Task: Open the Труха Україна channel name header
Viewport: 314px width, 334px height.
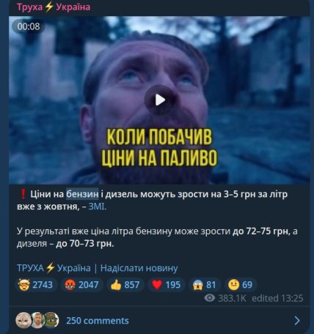Action: [54, 7]
